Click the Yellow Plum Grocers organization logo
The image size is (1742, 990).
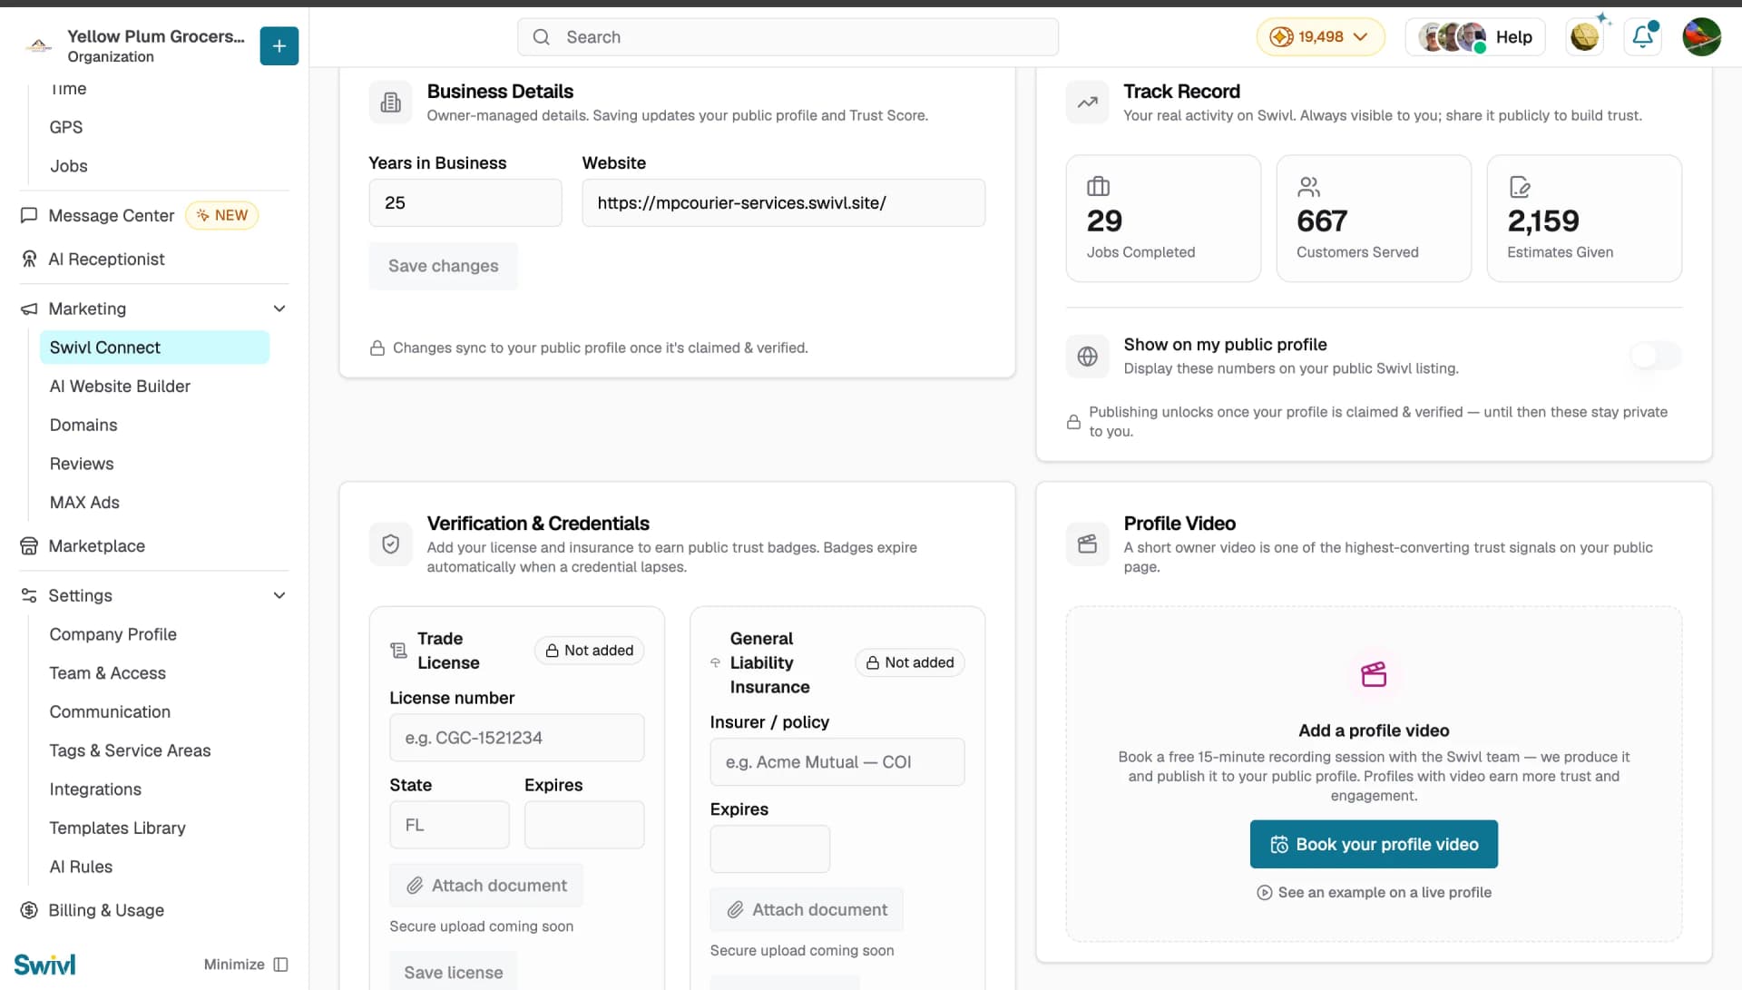pos(38,45)
